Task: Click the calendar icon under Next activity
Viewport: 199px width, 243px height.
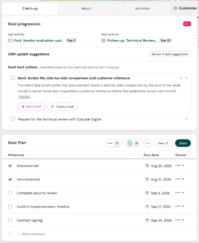Action: pyautogui.click(x=103, y=41)
